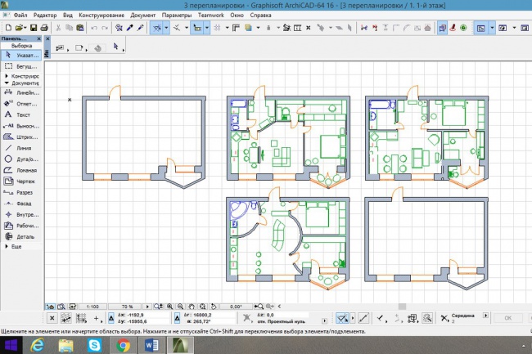
Task: Choose the Разрез (Section) tool
Action: coord(22,191)
